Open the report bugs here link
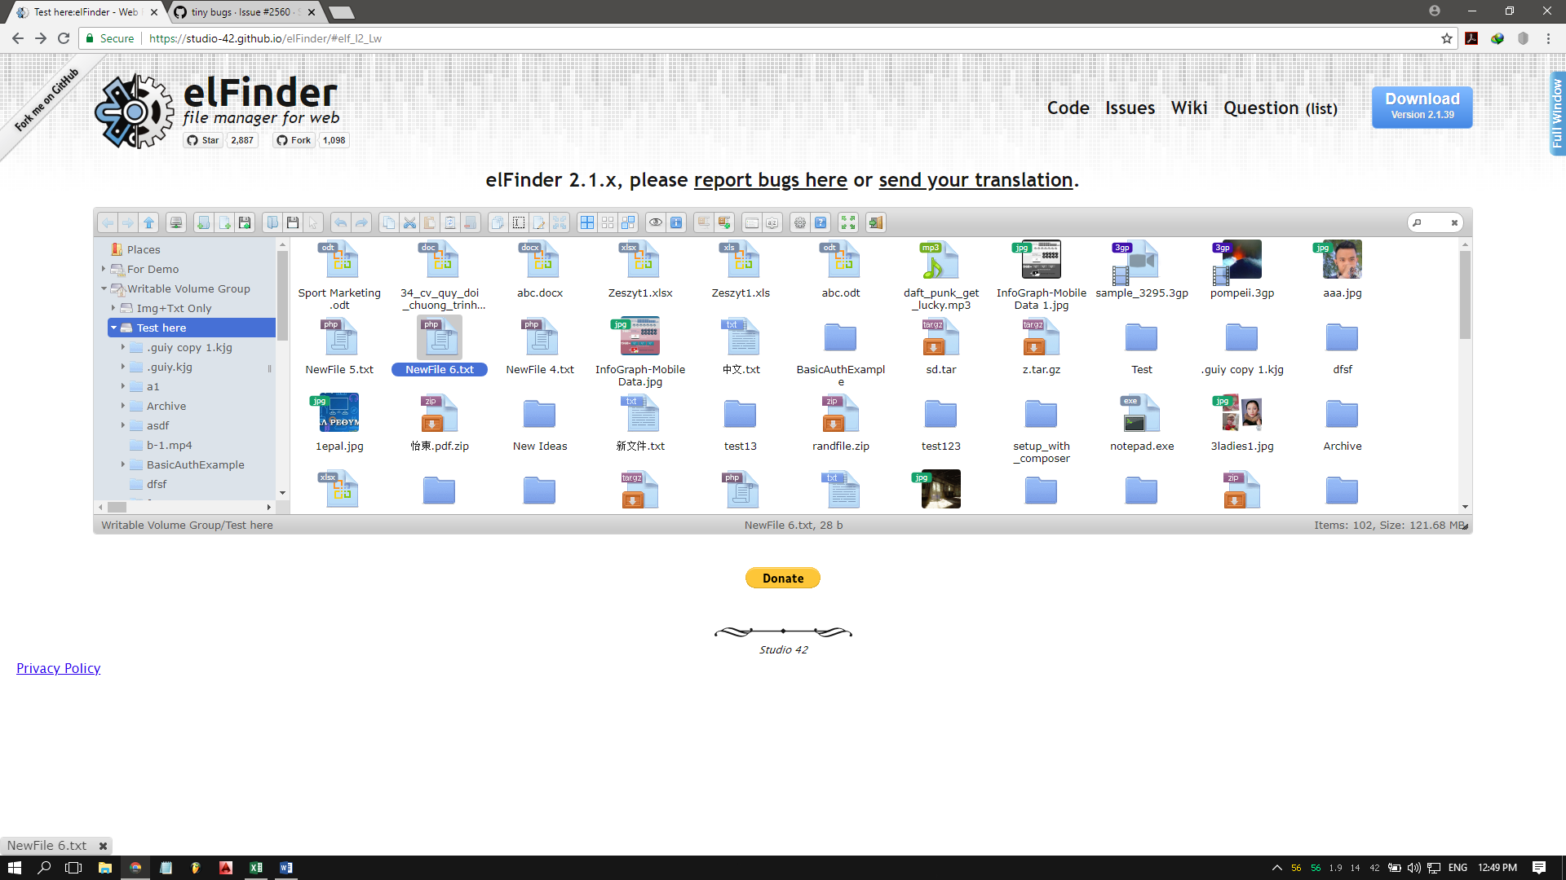1566x880 pixels. coord(770,180)
